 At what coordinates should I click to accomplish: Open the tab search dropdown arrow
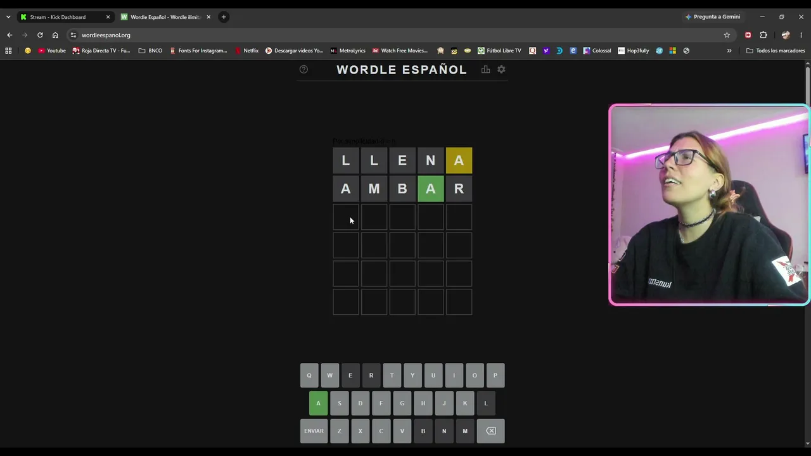click(8, 17)
